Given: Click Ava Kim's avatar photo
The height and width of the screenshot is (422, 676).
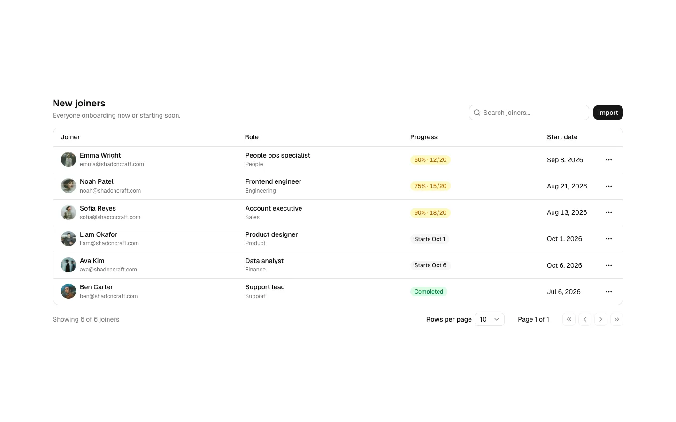Looking at the screenshot, I should tap(69, 265).
